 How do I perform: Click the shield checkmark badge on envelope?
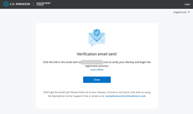(97, 33)
